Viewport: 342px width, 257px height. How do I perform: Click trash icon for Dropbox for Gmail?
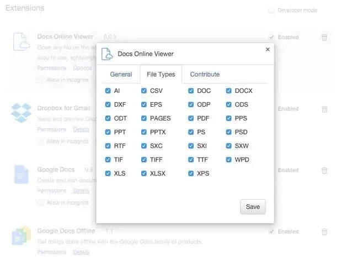tap(324, 109)
